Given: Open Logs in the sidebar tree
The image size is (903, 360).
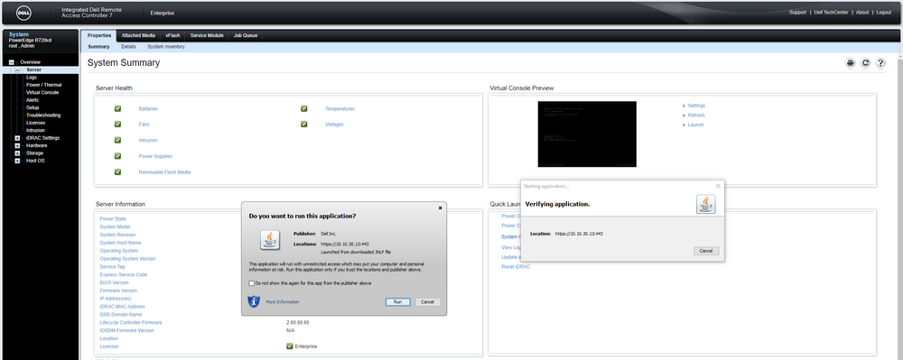Looking at the screenshot, I should click(32, 77).
